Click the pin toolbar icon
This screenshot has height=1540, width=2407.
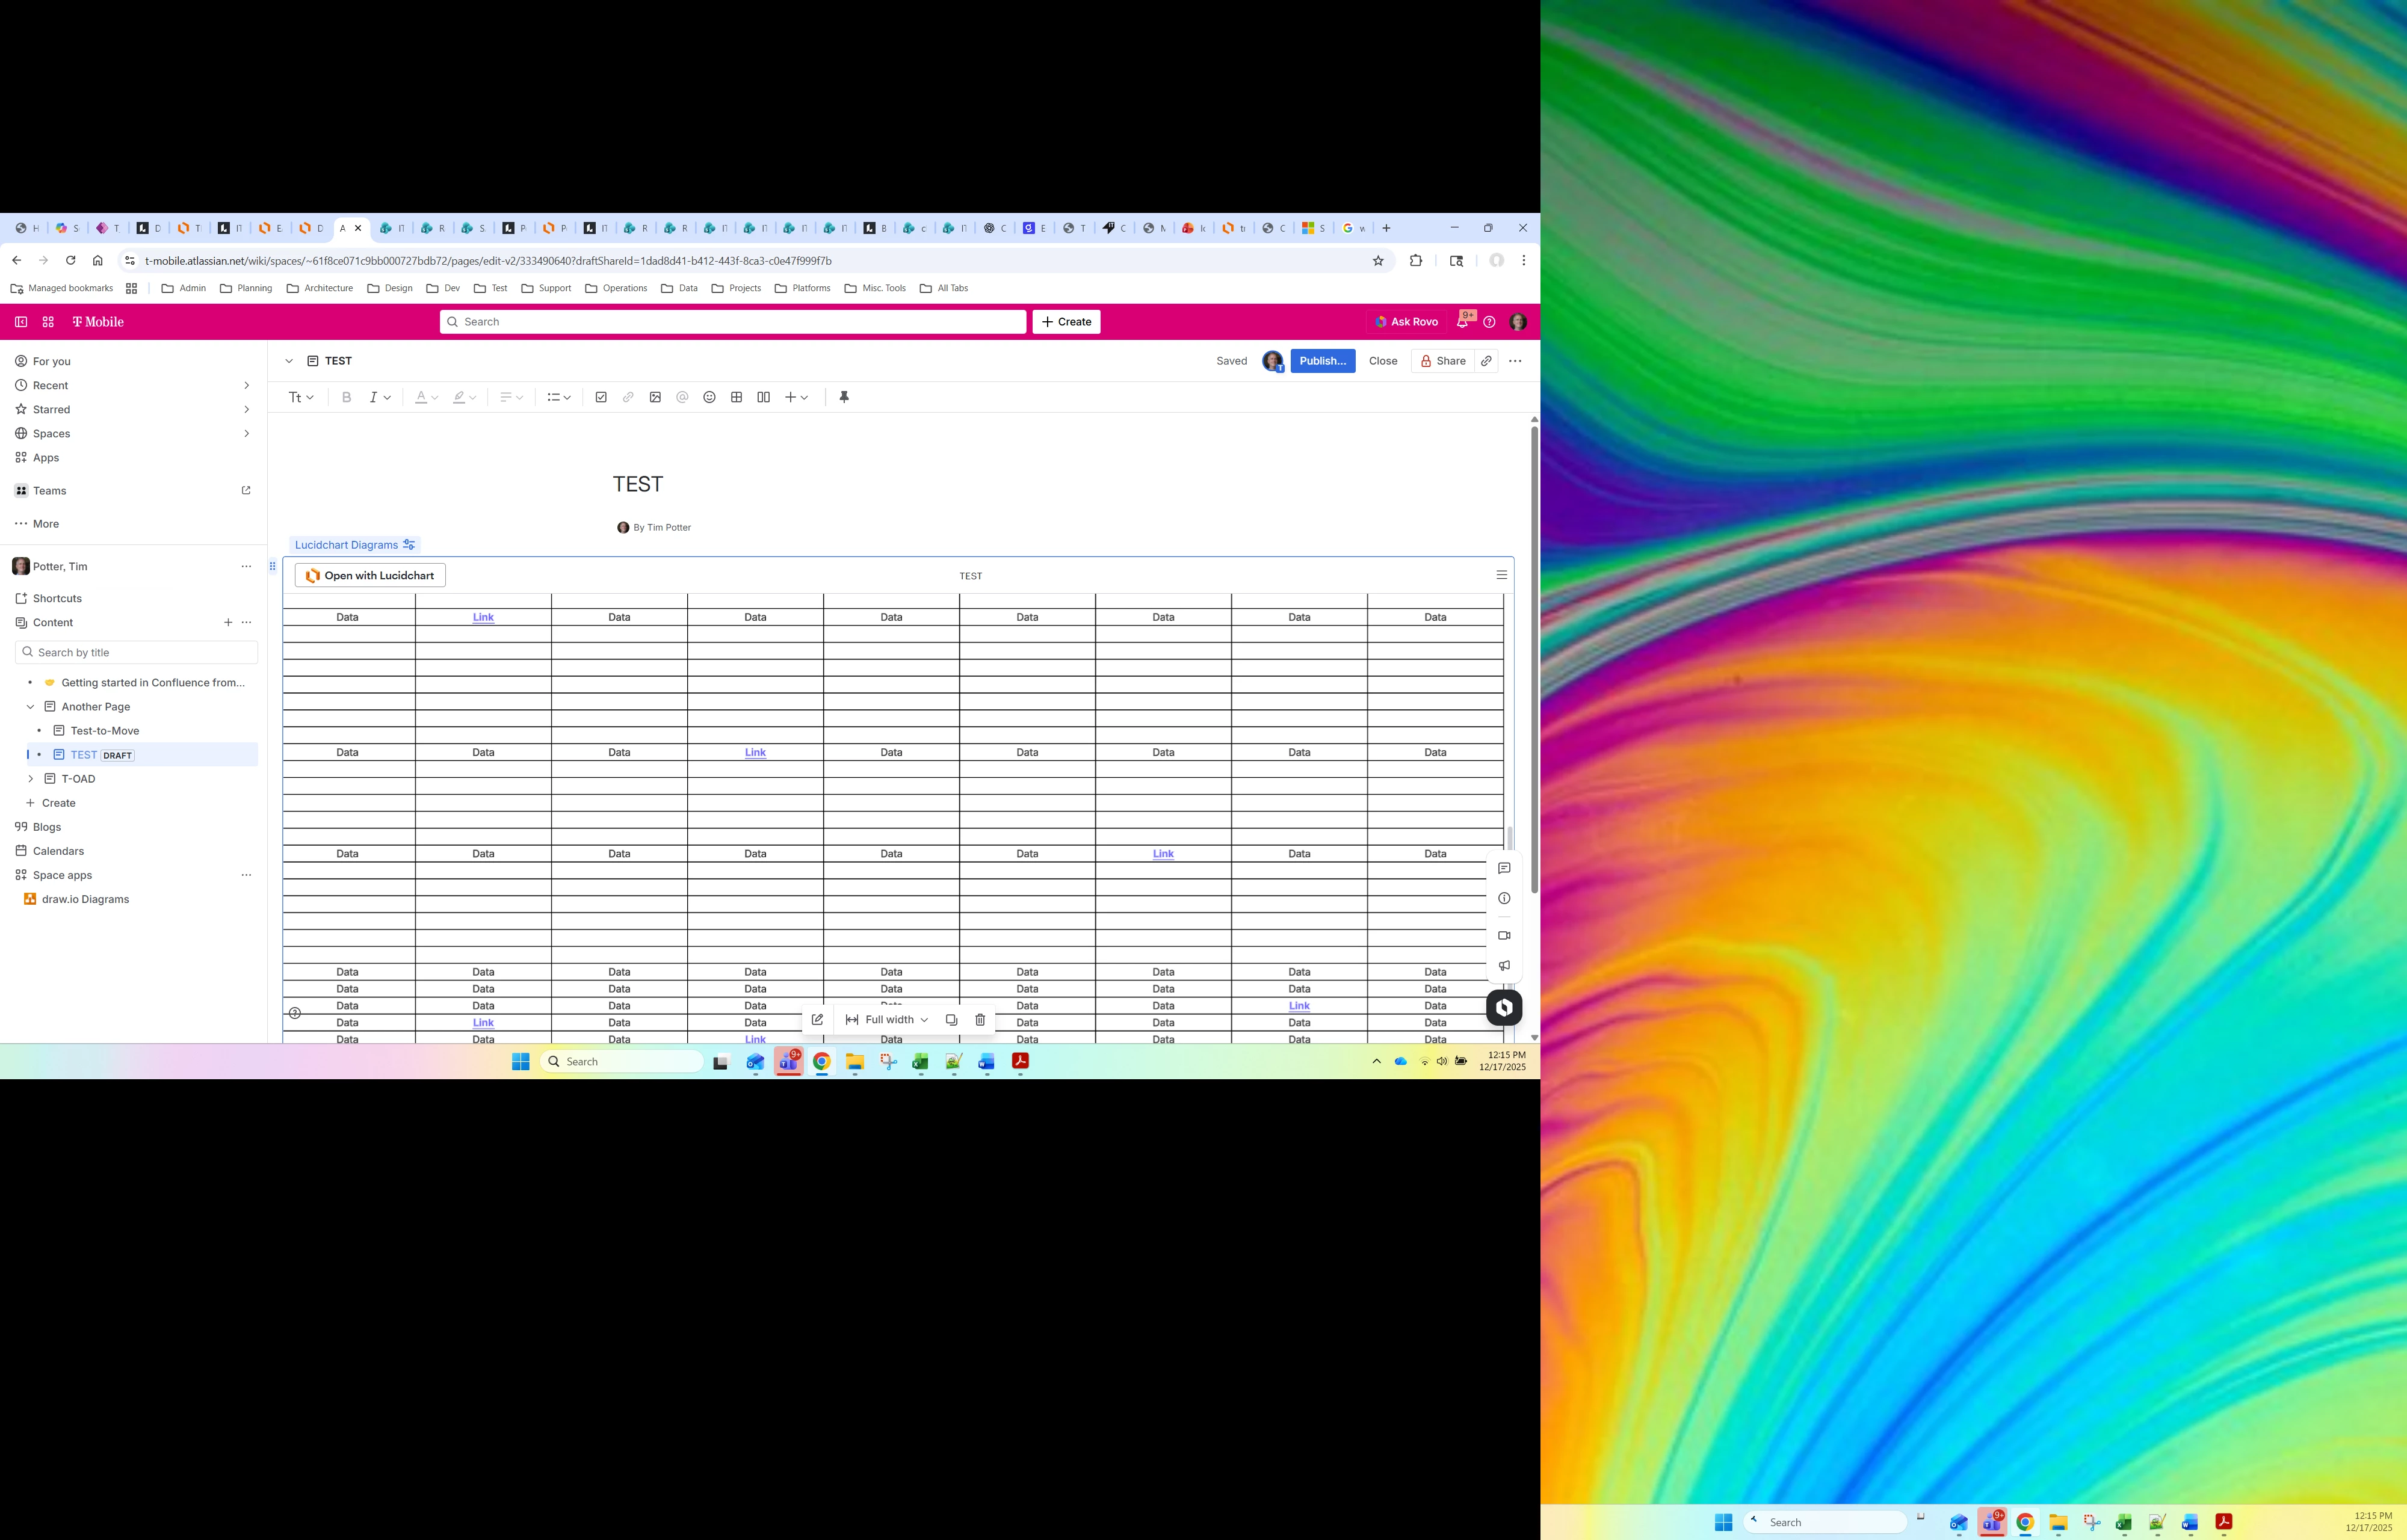[843, 397]
